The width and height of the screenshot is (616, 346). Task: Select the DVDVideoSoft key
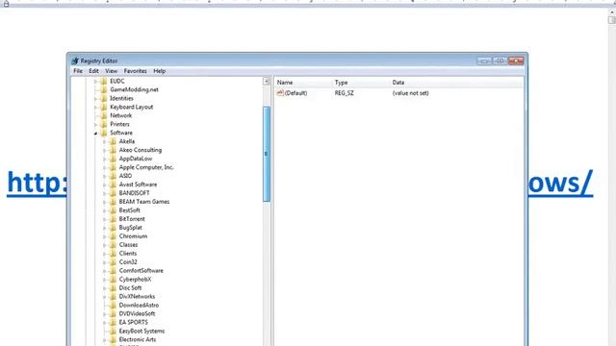click(137, 314)
